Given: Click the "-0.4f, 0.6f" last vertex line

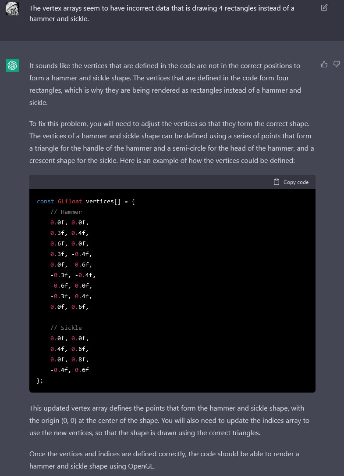Looking at the screenshot, I should pyautogui.click(x=69, y=370).
